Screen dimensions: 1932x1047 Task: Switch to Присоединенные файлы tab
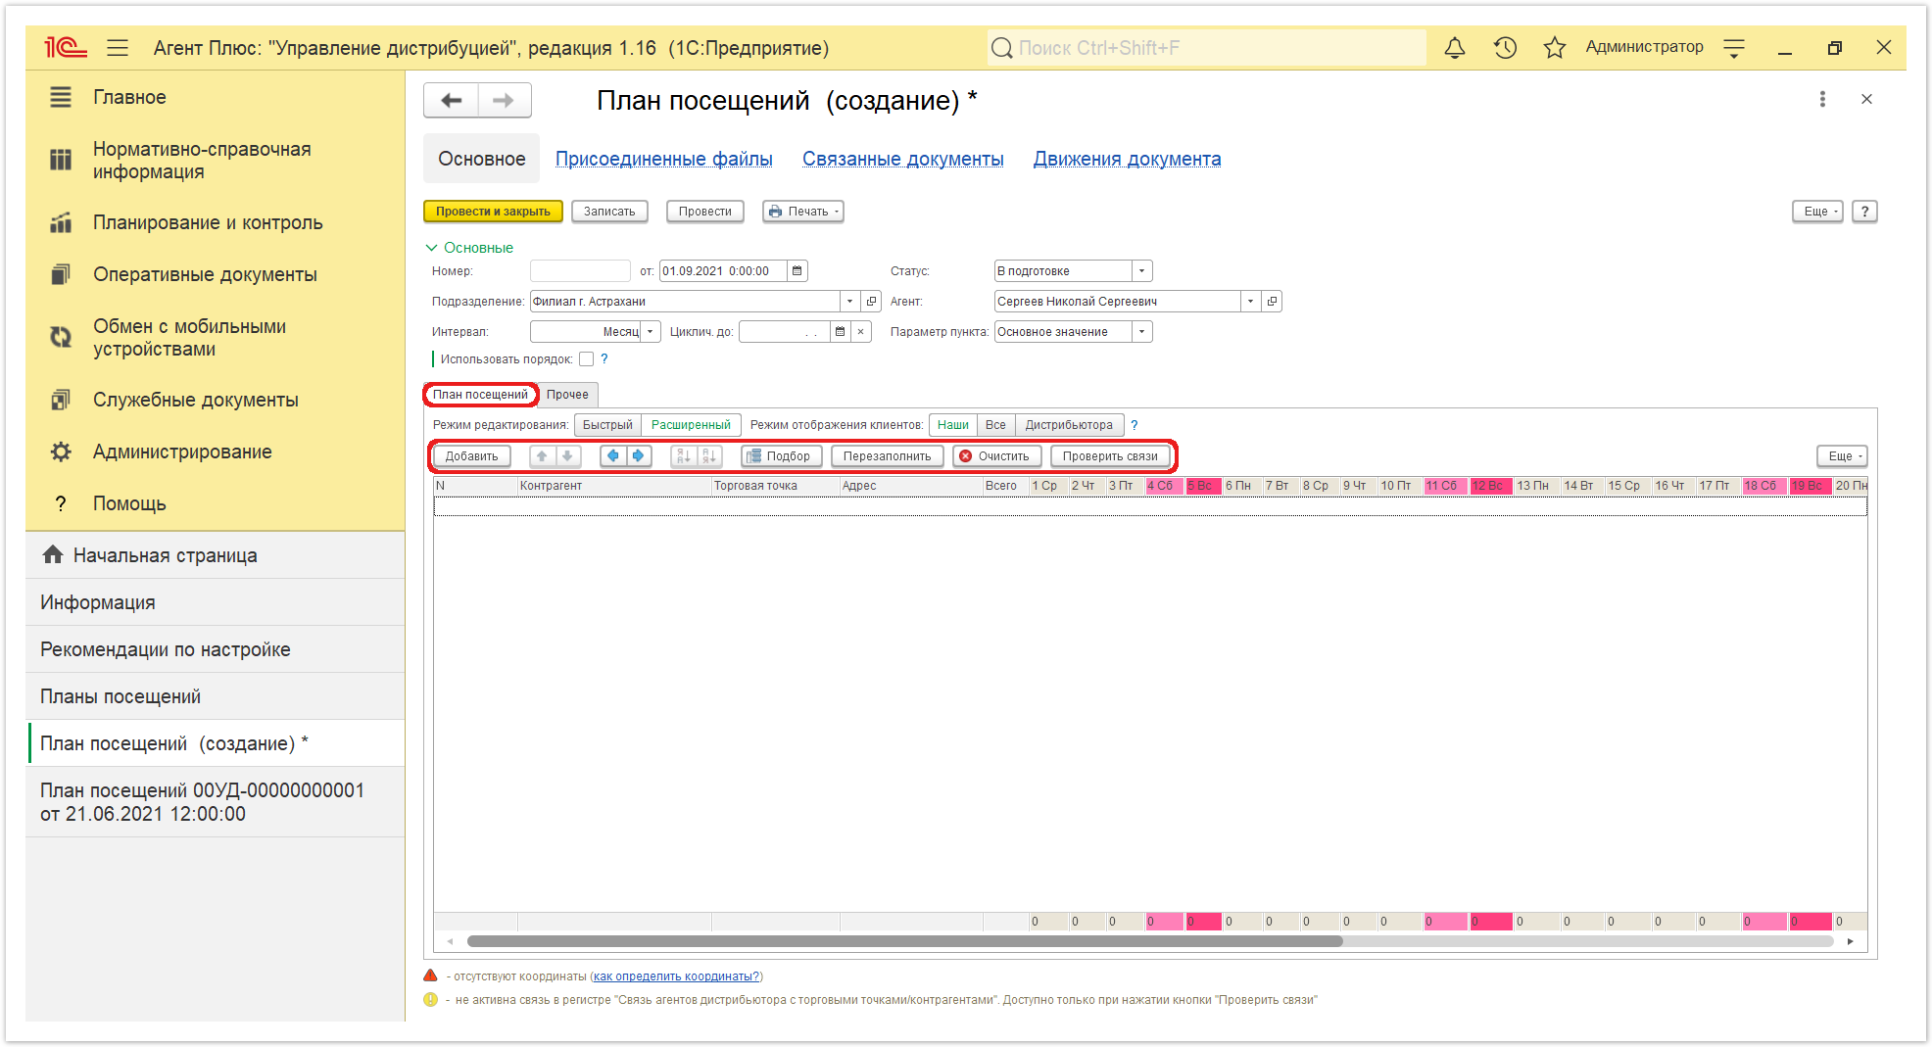coord(664,159)
